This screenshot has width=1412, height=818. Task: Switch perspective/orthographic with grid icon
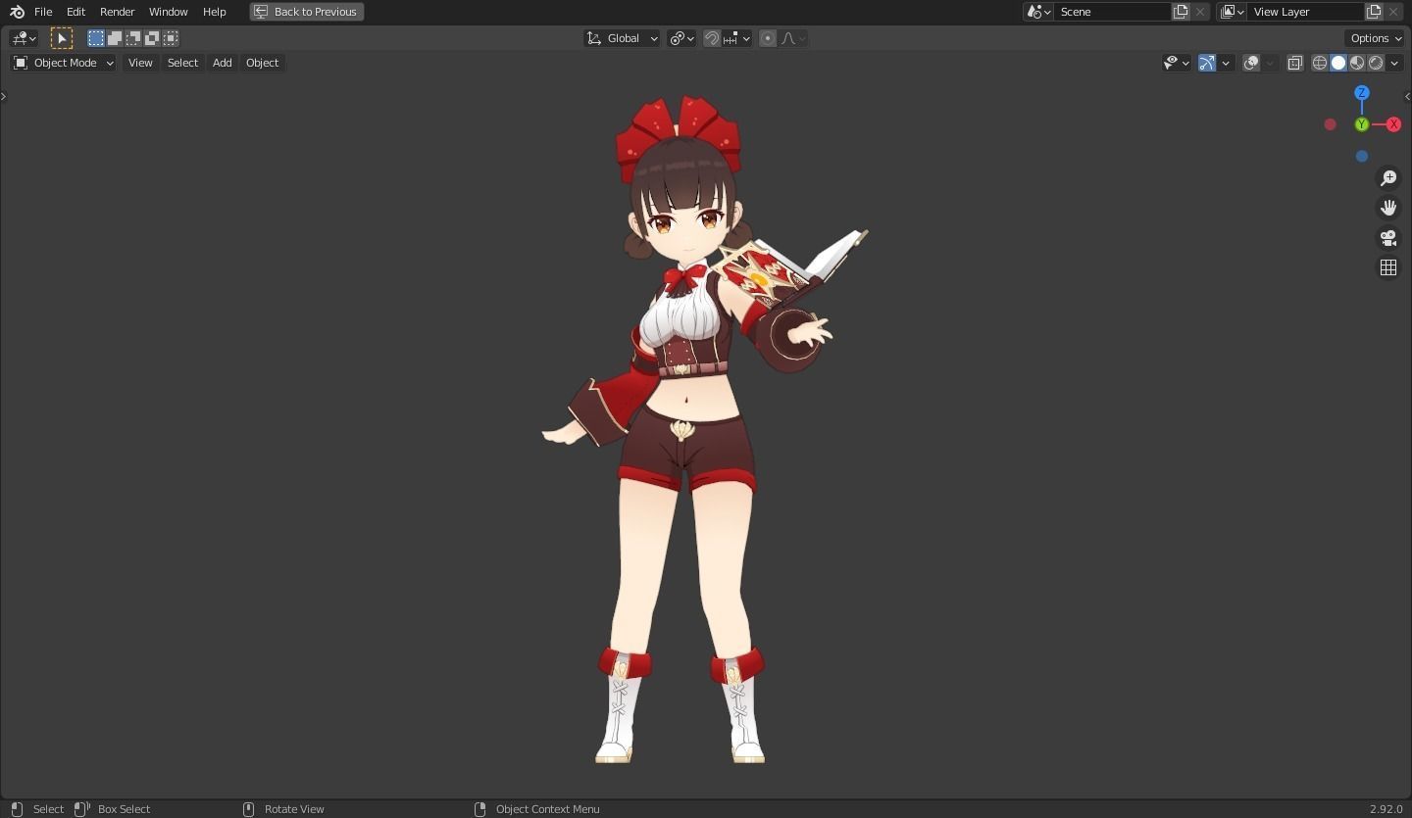click(x=1388, y=267)
